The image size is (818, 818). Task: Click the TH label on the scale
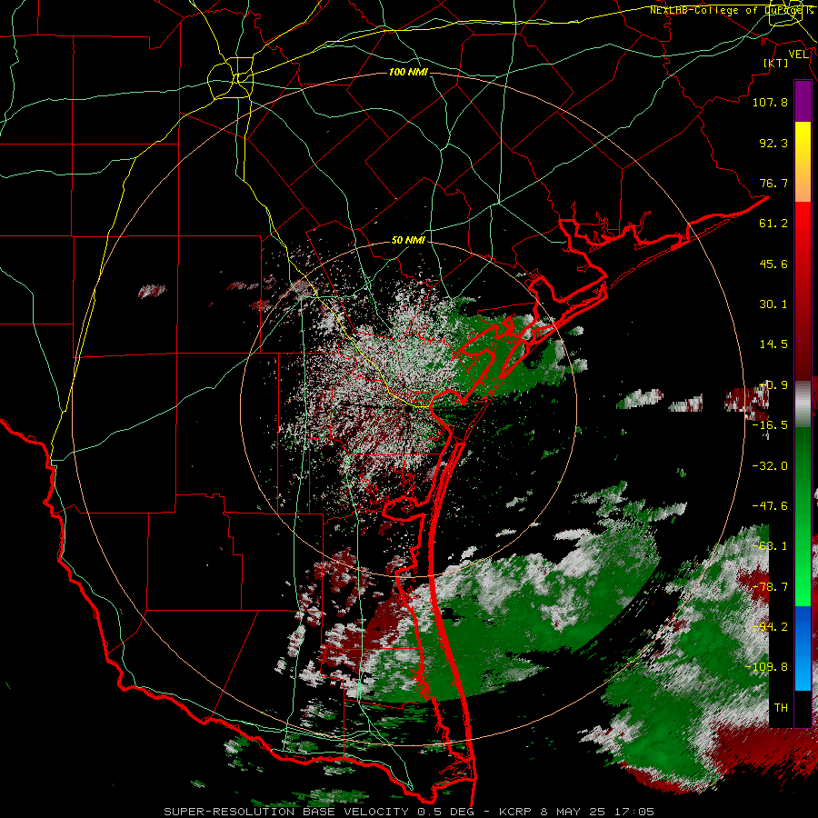coord(781,708)
